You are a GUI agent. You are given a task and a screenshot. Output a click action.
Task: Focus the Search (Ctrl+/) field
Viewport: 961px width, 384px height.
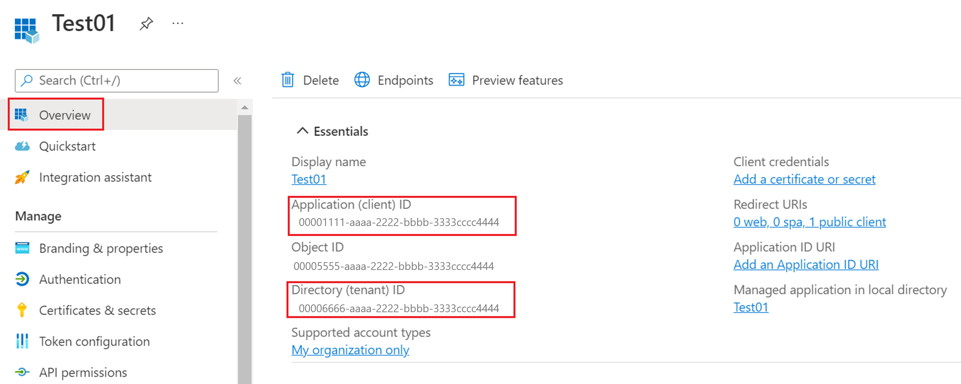click(116, 81)
